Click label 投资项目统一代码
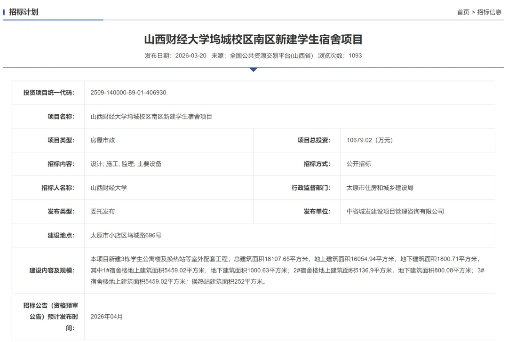The height and width of the screenshot is (342, 508). (49, 92)
